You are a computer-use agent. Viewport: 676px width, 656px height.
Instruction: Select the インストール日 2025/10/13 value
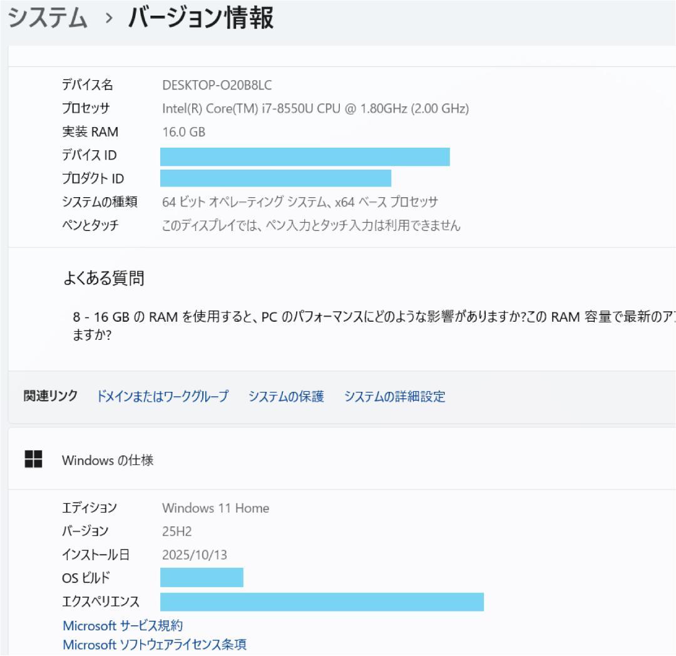(193, 554)
